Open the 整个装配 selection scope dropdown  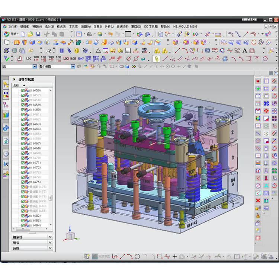73,66
